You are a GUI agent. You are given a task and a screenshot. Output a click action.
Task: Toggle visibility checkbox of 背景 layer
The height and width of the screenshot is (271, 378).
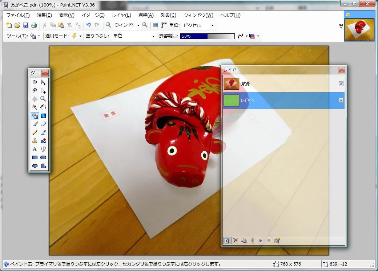click(x=341, y=84)
